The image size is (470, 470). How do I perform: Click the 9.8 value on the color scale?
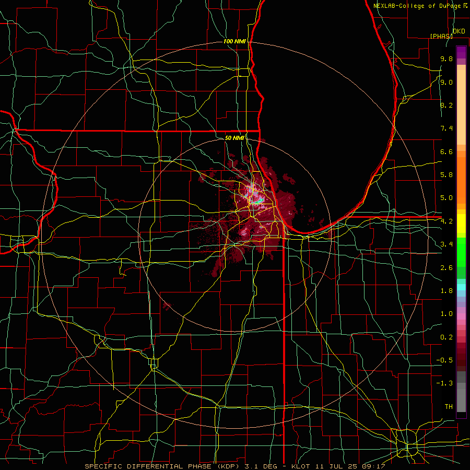(446, 59)
